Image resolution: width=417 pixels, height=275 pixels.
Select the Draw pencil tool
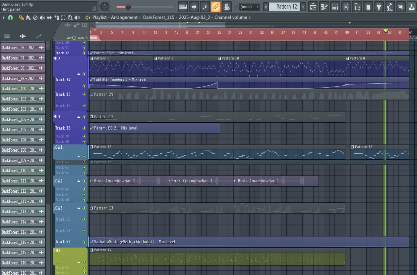[21, 18]
